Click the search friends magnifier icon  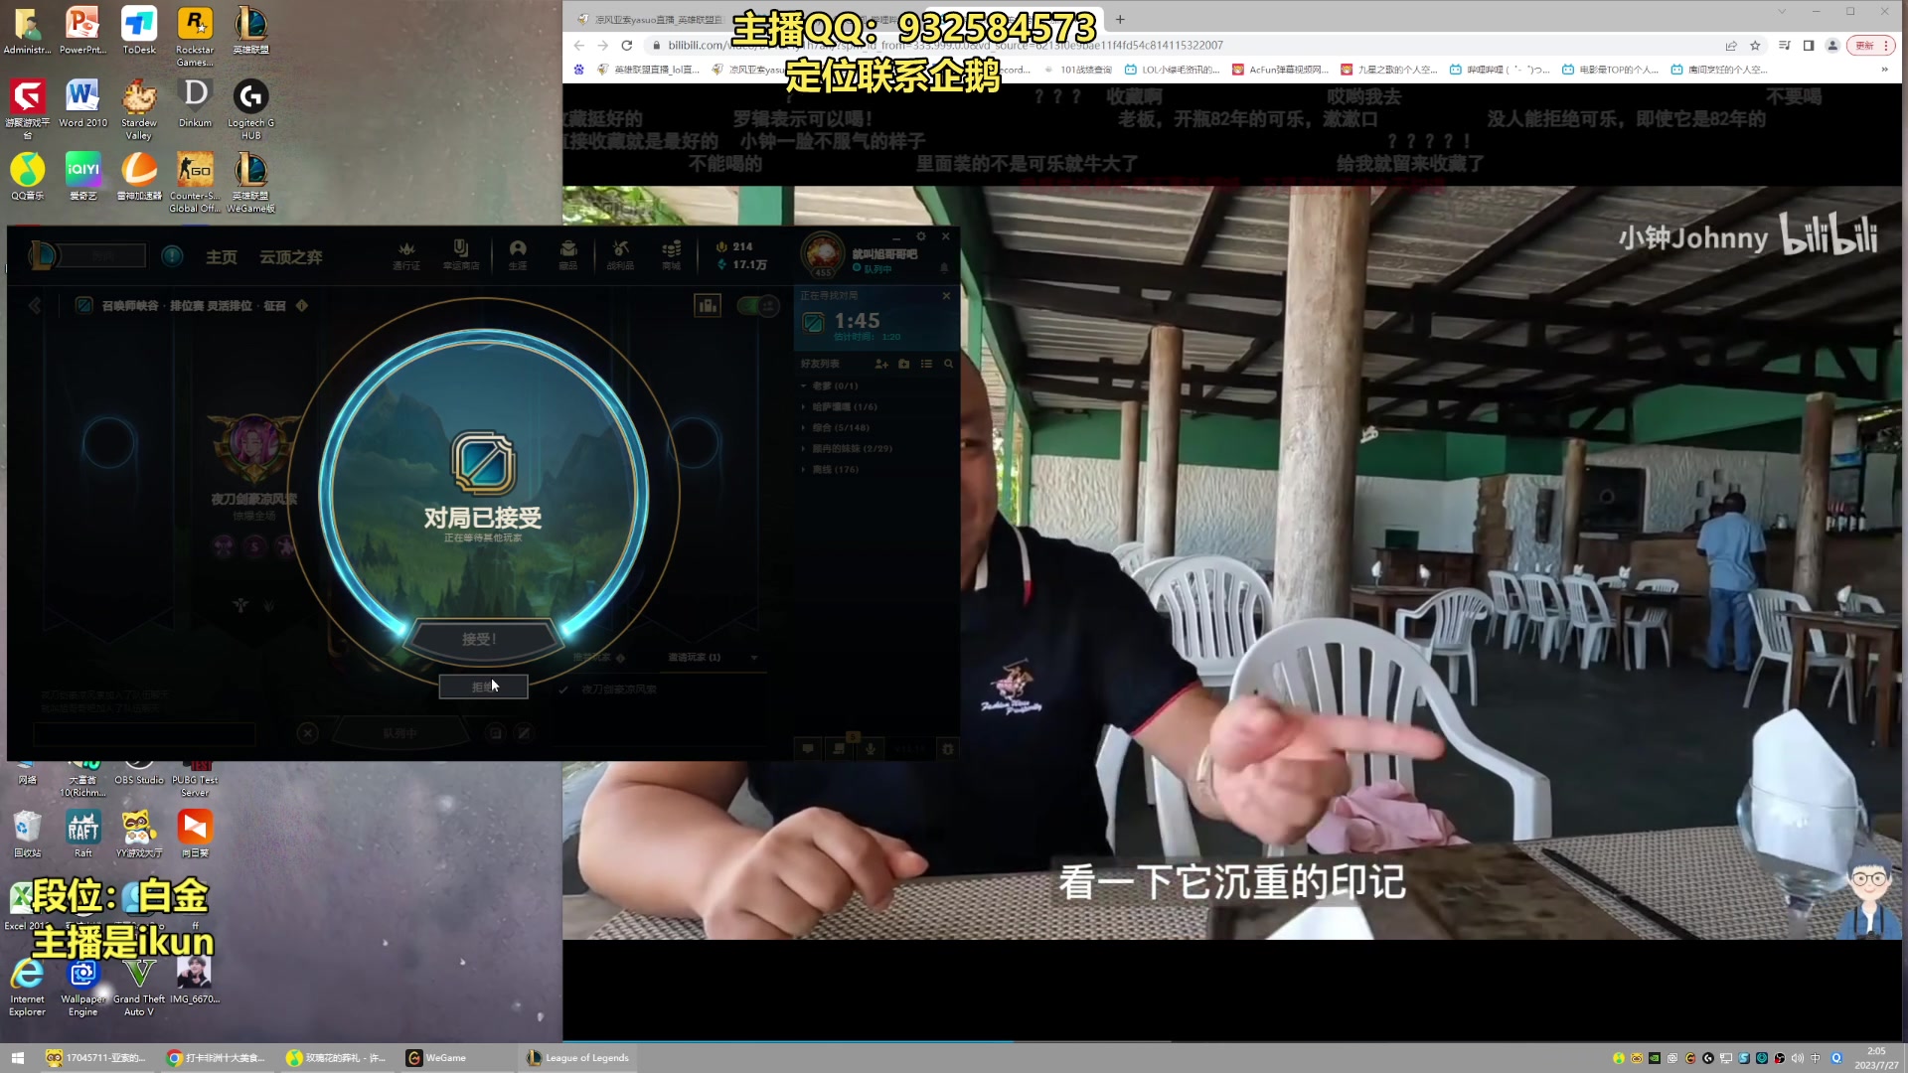948,364
